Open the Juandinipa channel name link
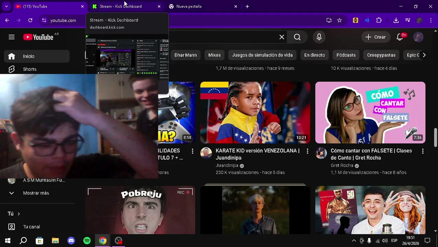438x247 pixels. pos(227,165)
